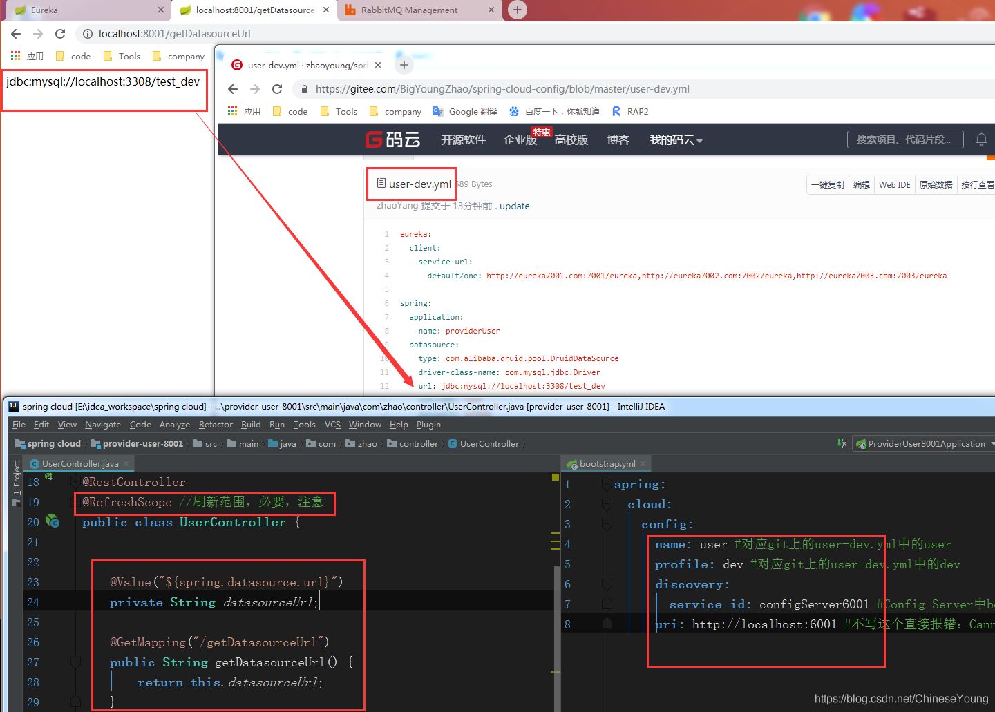
Task: Click UserController class breadcrumb
Action: [x=483, y=444]
